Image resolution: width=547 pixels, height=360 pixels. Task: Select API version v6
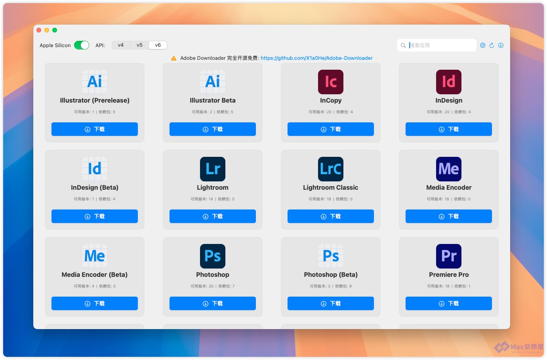pyautogui.click(x=158, y=45)
